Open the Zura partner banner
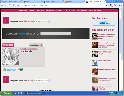 point(104,23)
